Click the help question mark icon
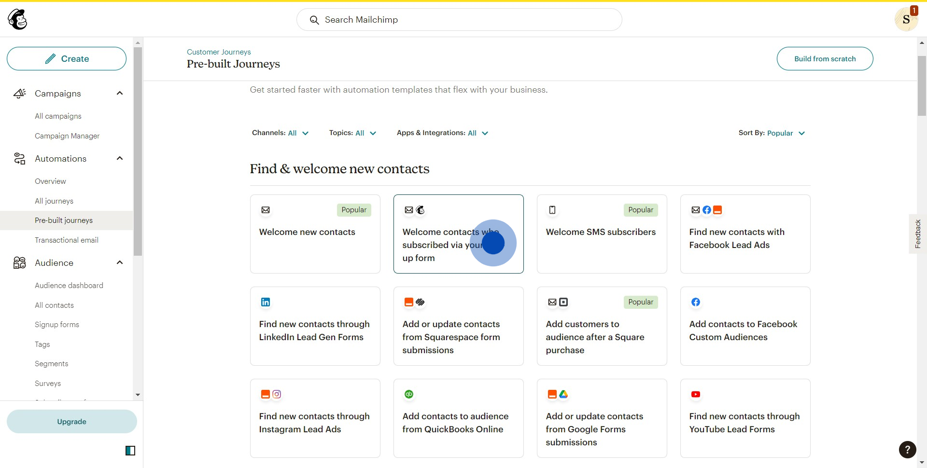The width and height of the screenshot is (927, 468). tap(907, 450)
